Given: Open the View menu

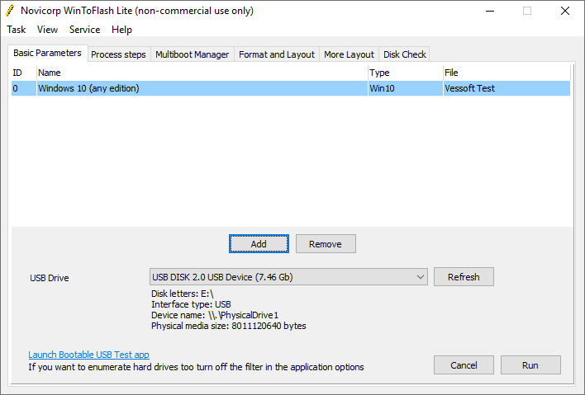Looking at the screenshot, I should click(47, 30).
